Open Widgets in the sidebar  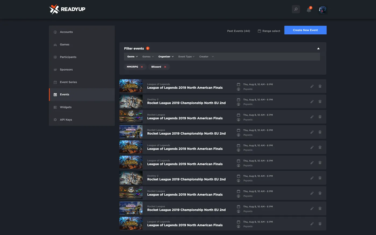tap(82, 107)
